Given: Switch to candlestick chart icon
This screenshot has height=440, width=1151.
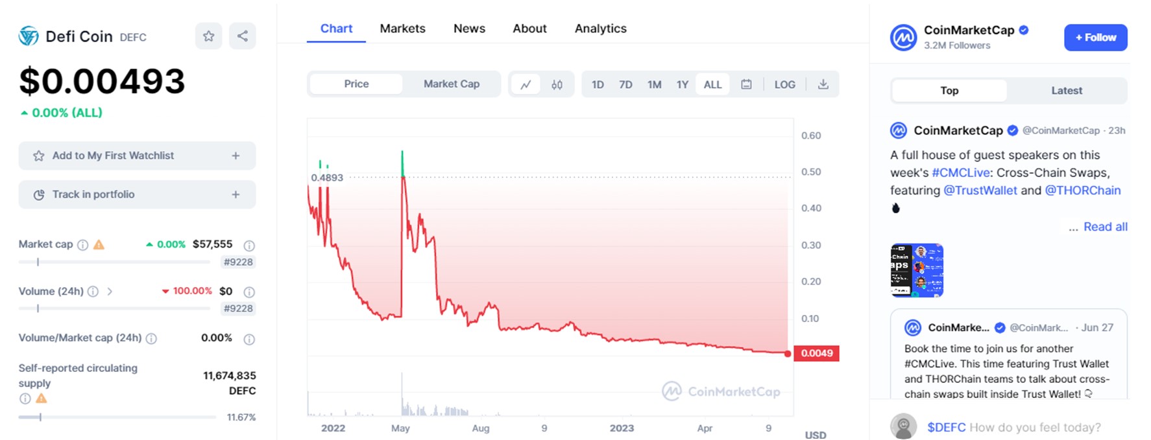Looking at the screenshot, I should click(557, 84).
